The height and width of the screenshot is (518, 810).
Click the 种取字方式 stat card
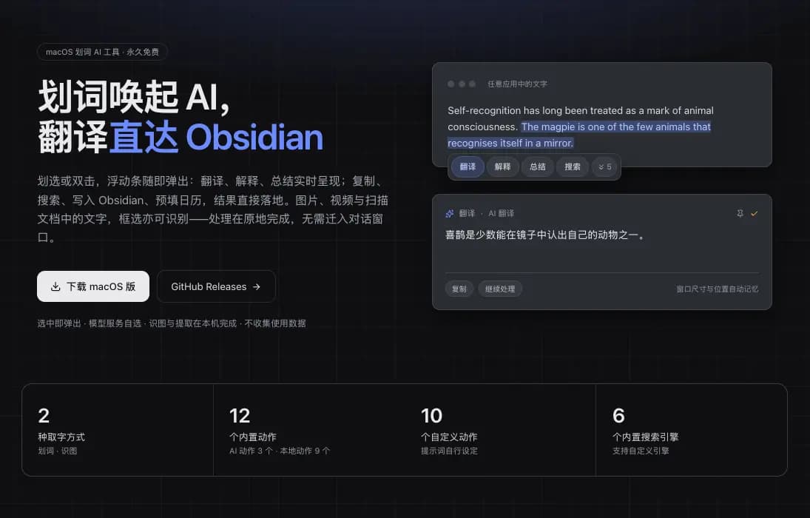(x=118, y=430)
